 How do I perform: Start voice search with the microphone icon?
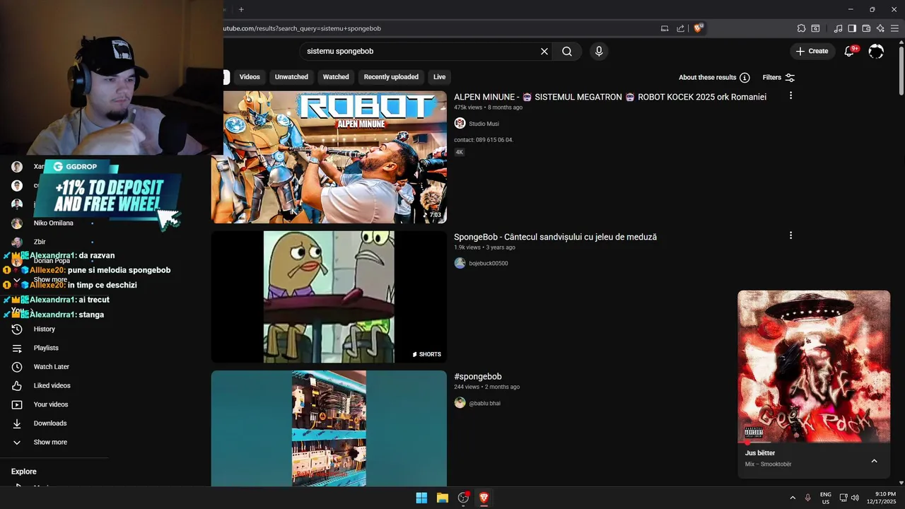click(599, 51)
